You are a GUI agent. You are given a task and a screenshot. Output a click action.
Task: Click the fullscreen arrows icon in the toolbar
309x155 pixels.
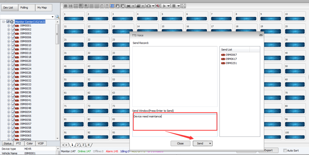click(183, 6)
